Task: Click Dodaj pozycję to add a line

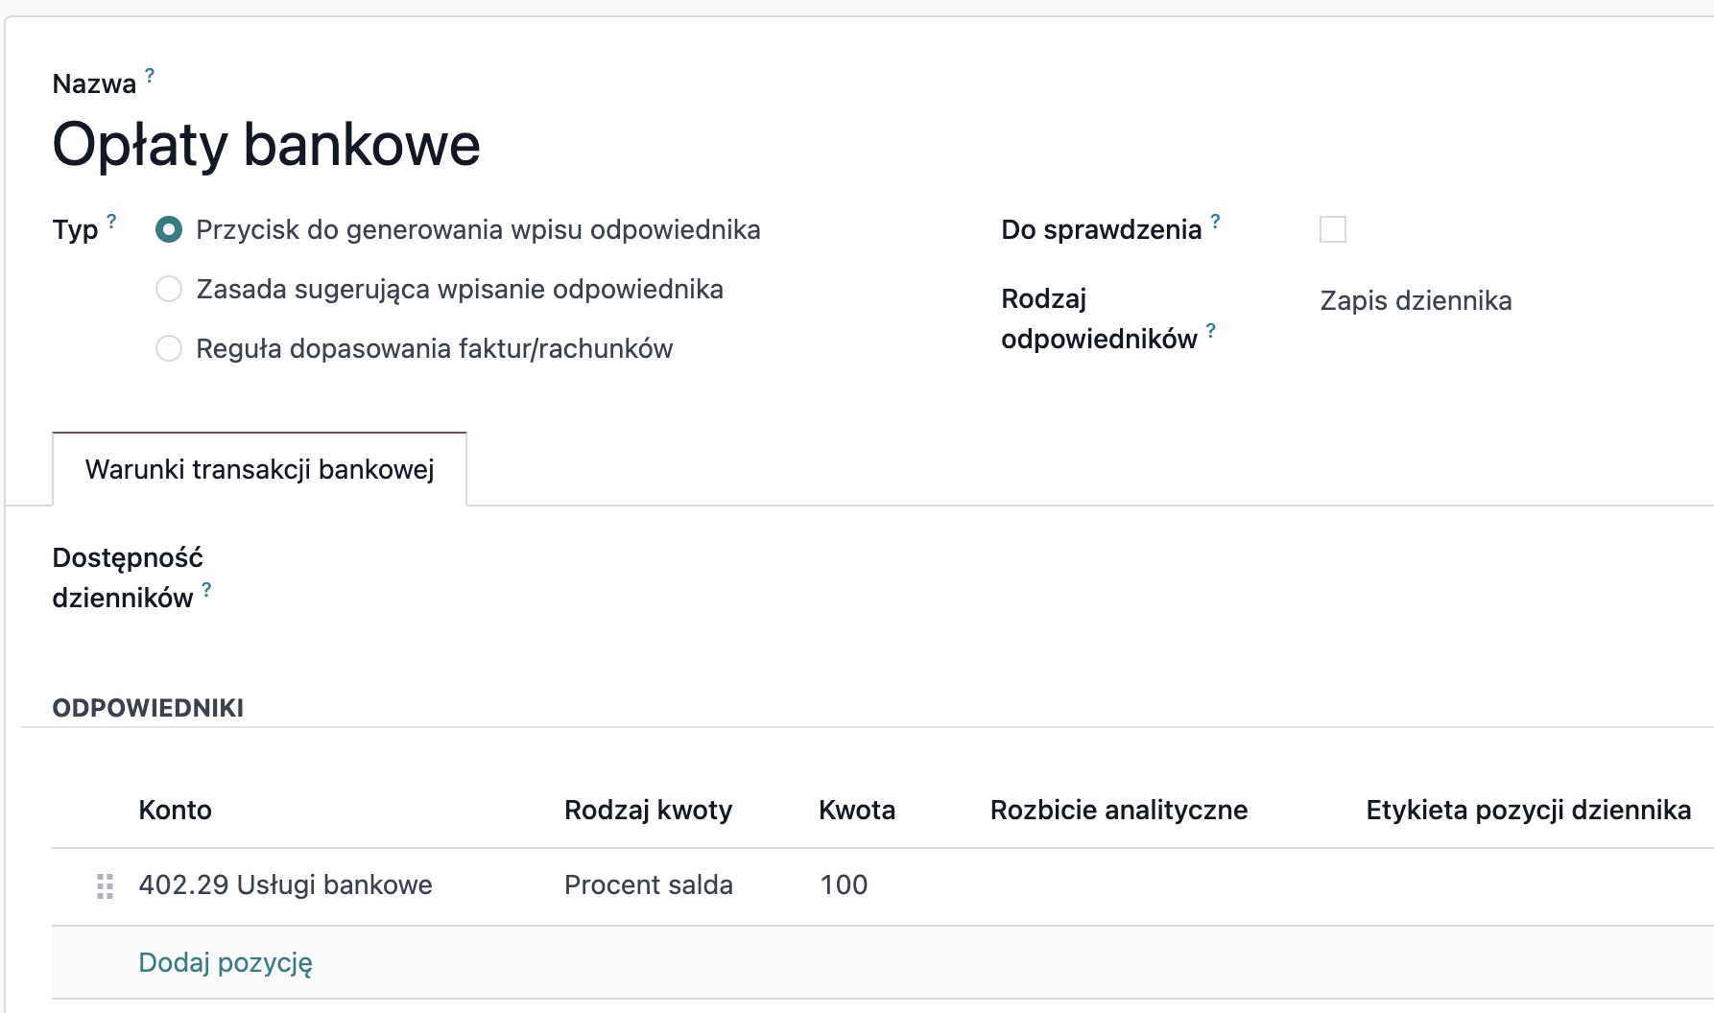Action: point(226,963)
